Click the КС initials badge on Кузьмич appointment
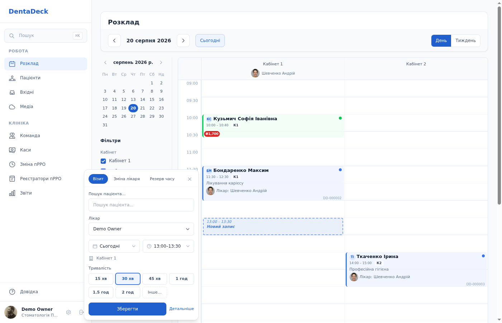This screenshot has height=323, width=502. [x=209, y=119]
